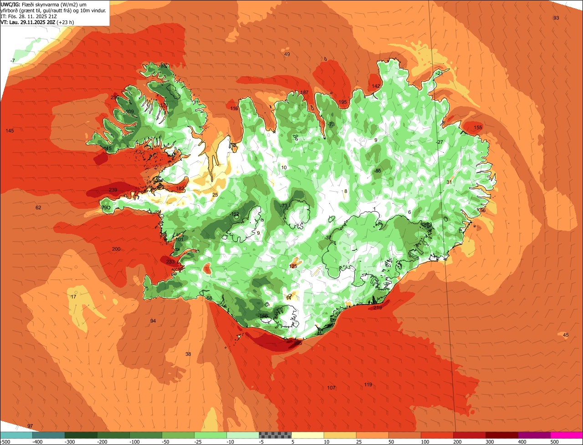Click the '500' legend label
The image size is (583, 445).
click(554, 442)
